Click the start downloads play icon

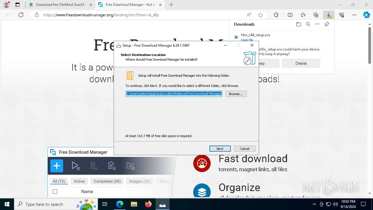(75, 166)
